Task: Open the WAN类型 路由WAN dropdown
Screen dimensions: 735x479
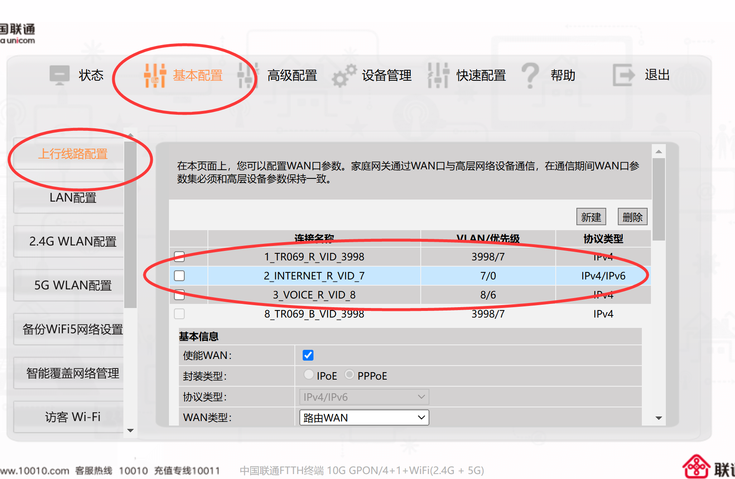Action: [x=364, y=417]
